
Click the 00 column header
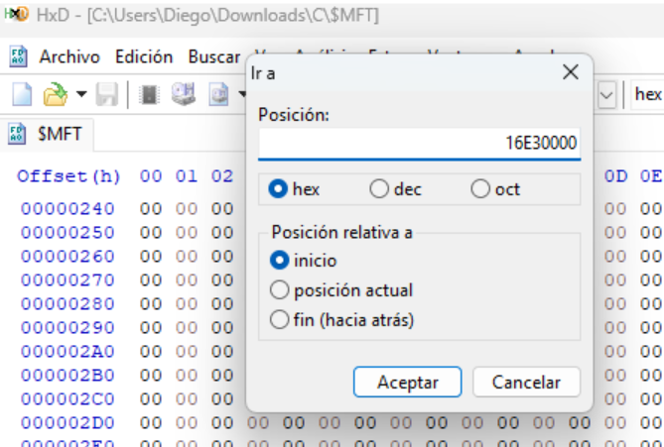coord(151,175)
